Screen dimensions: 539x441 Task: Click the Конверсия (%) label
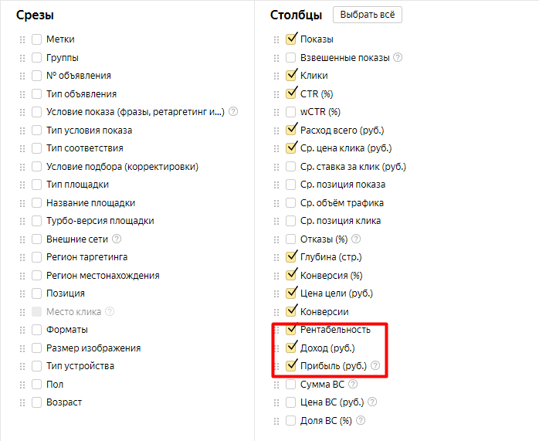pos(331,275)
